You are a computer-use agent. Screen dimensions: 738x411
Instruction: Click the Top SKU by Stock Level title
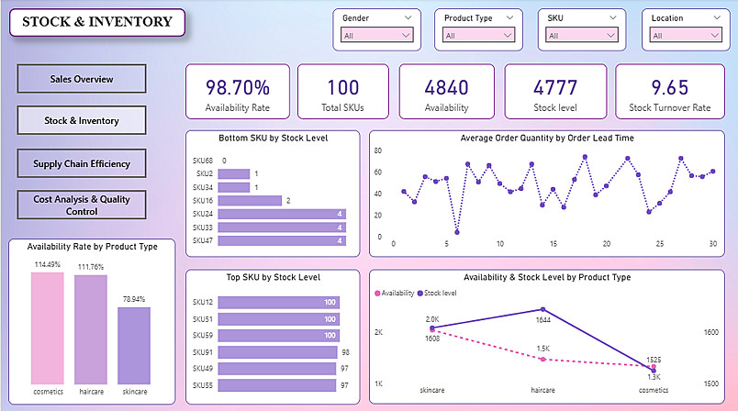tap(273, 277)
